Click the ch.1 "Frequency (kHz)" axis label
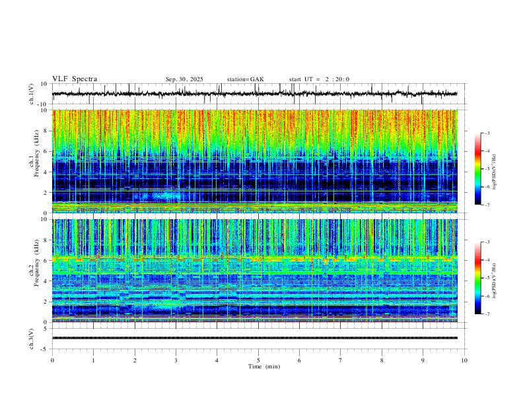Viewport: 523px width, 404px height. point(37,152)
